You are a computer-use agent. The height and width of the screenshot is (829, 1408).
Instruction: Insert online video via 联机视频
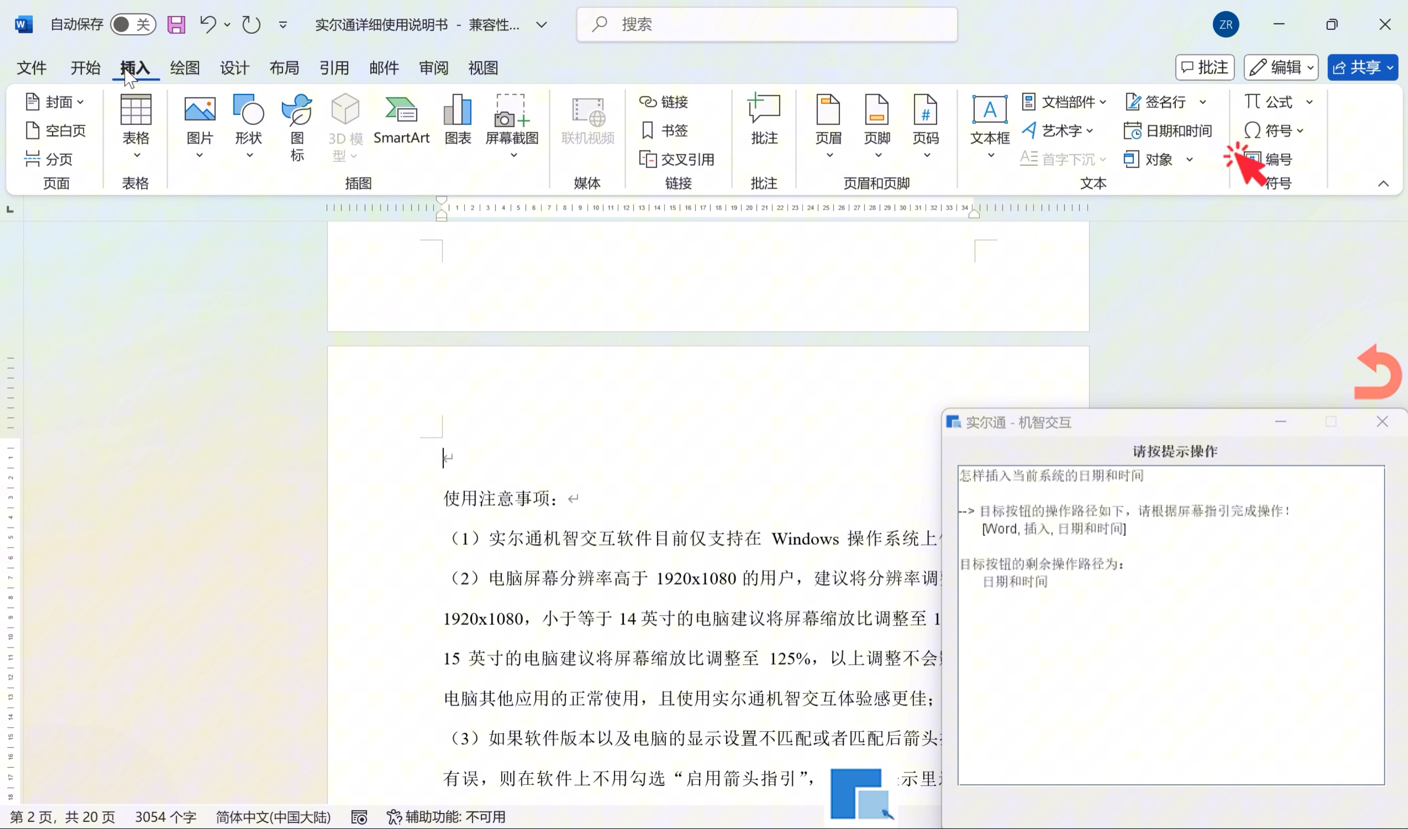click(587, 120)
